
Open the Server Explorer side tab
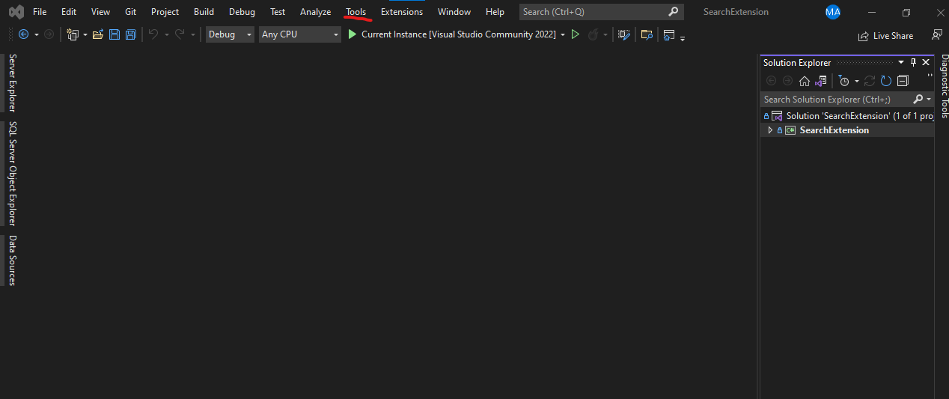[x=12, y=83]
